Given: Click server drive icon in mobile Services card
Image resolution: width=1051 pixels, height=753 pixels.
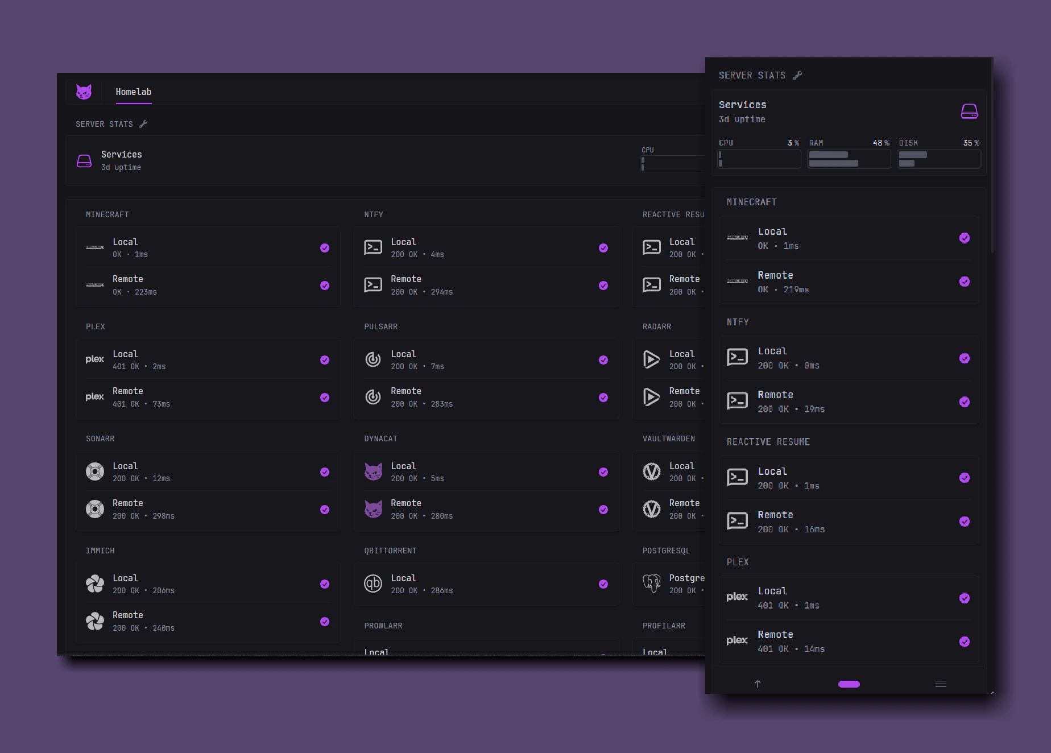Looking at the screenshot, I should coord(969,111).
